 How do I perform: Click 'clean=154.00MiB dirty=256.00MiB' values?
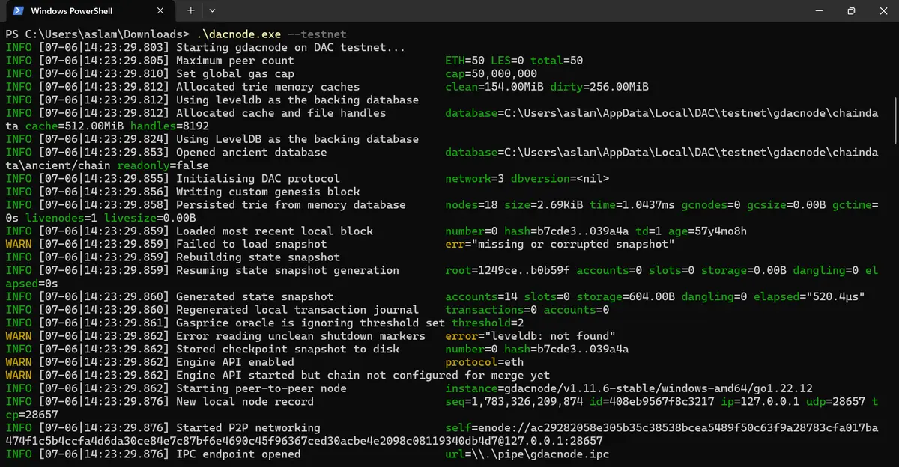click(x=547, y=87)
